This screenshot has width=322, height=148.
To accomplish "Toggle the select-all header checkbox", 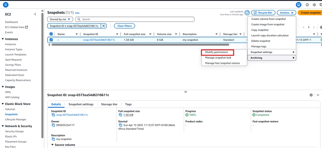I will [51, 34].
